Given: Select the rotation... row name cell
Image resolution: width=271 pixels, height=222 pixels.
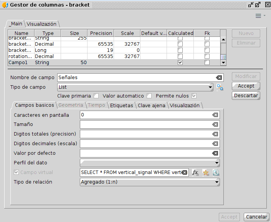Looking at the screenshot, I should pyautogui.click(x=20, y=56).
